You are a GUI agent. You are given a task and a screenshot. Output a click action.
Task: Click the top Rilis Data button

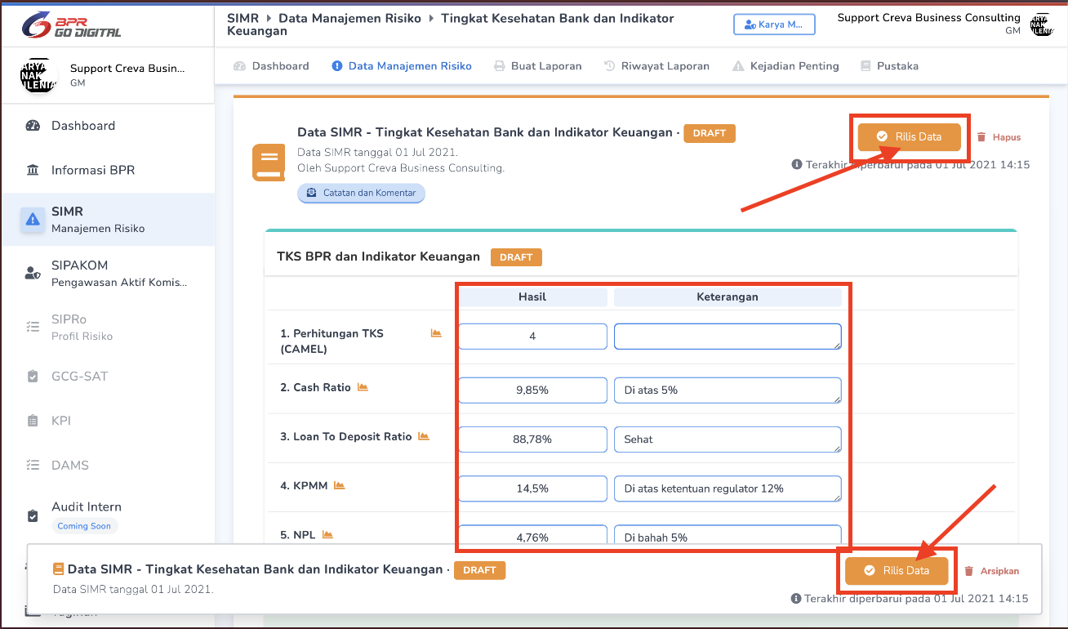[909, 136]
